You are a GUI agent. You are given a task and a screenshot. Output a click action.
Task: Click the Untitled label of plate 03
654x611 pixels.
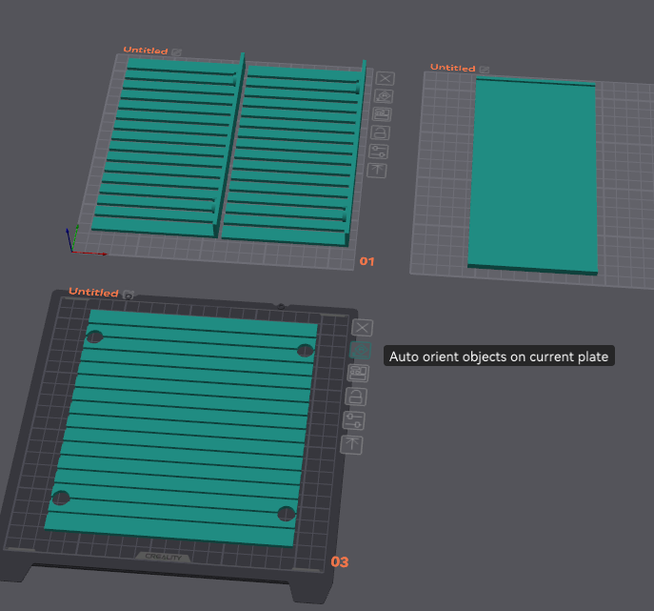pos(93,292)
